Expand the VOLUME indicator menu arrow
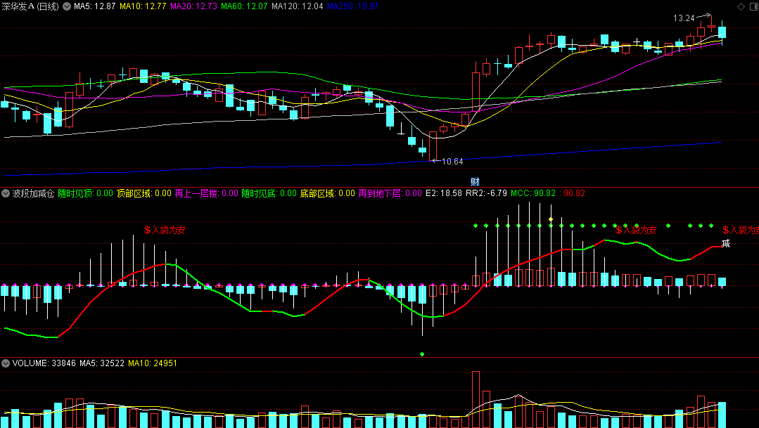759x428 pixels. click(x=6, y=363)
